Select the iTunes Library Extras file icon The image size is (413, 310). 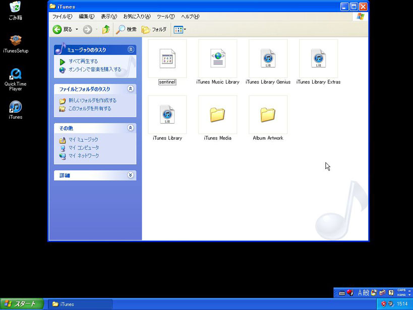[318, 59]
